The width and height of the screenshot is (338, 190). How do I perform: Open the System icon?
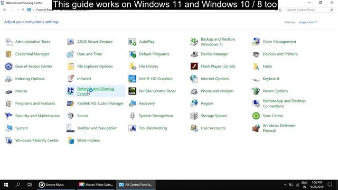point(9,128)
